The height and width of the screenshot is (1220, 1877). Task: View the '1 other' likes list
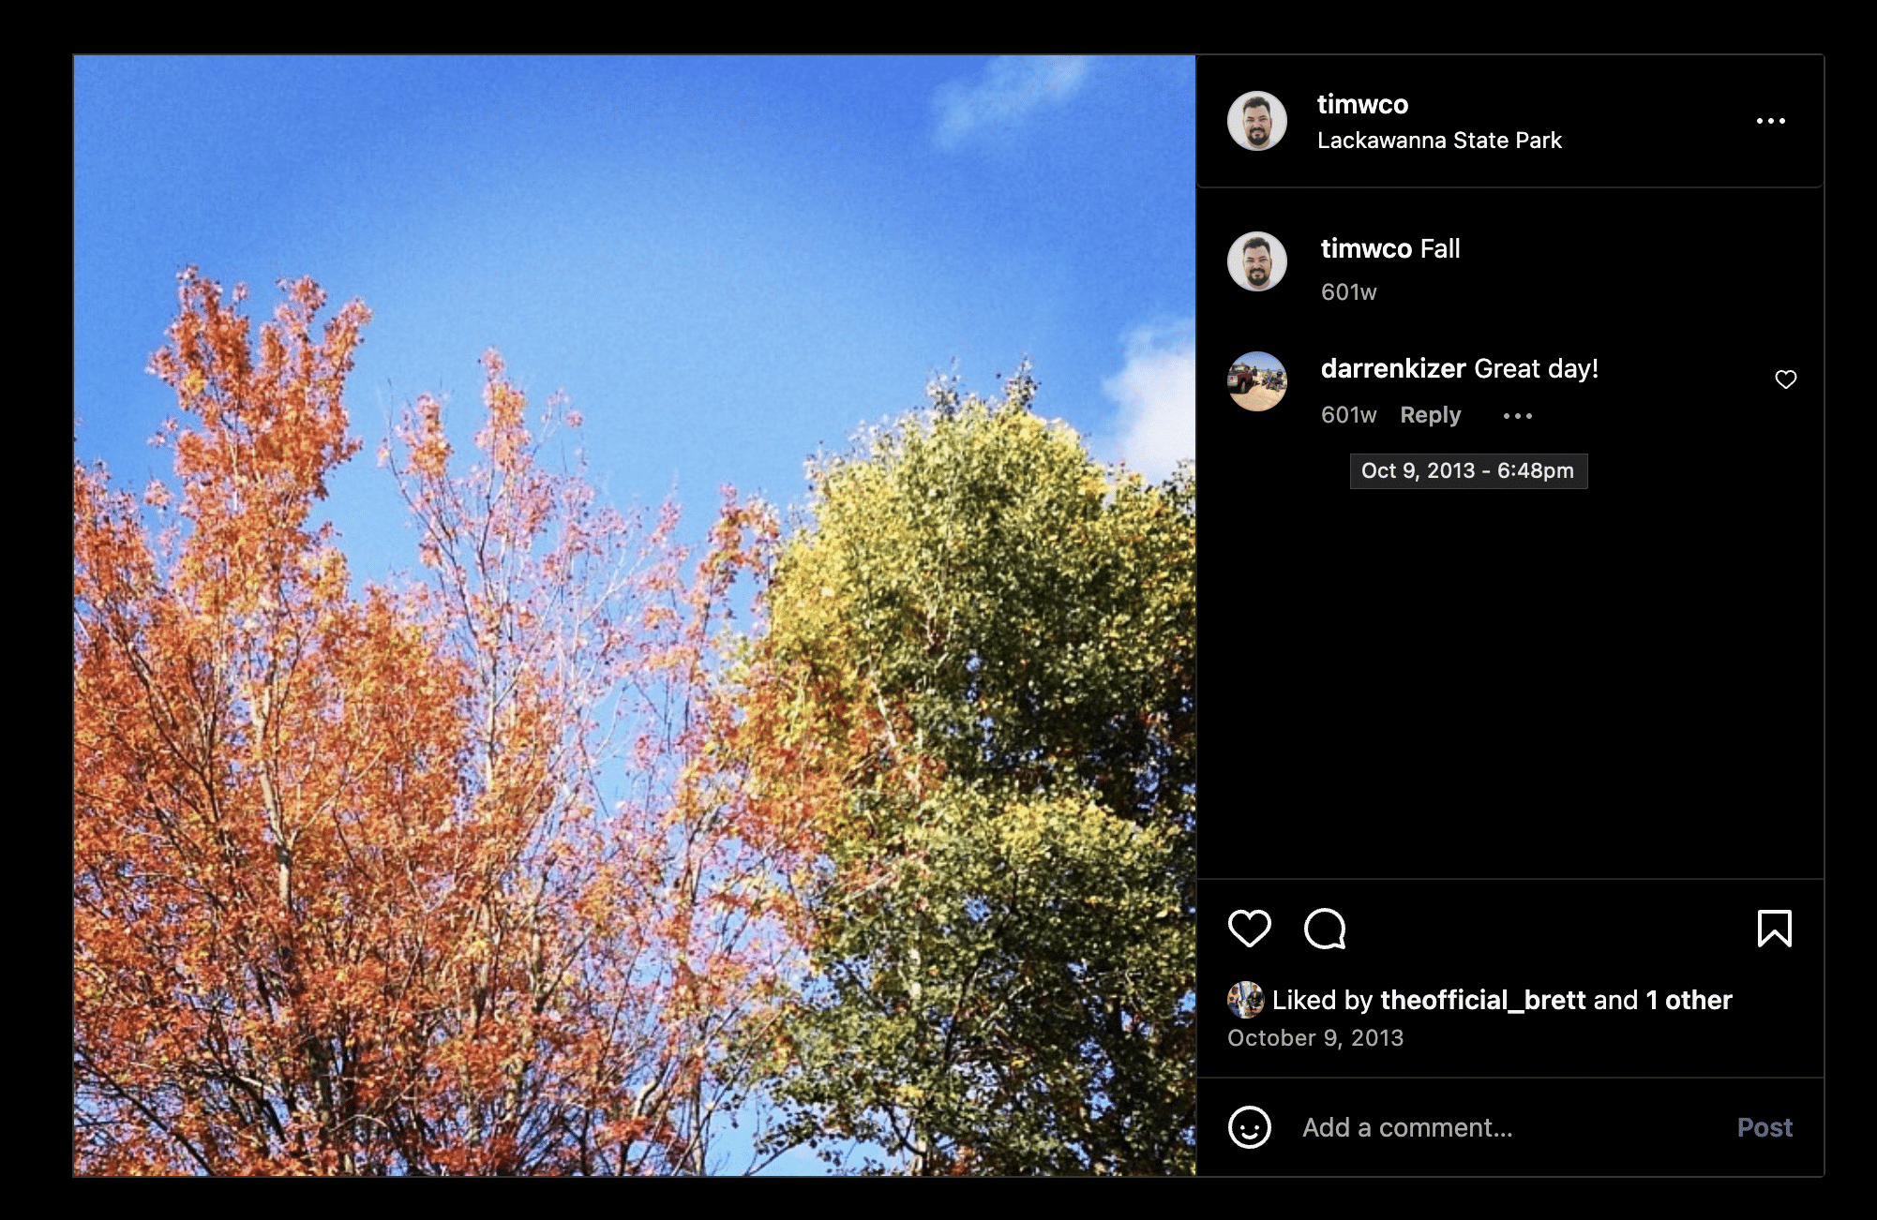tap(1689, 1000)
